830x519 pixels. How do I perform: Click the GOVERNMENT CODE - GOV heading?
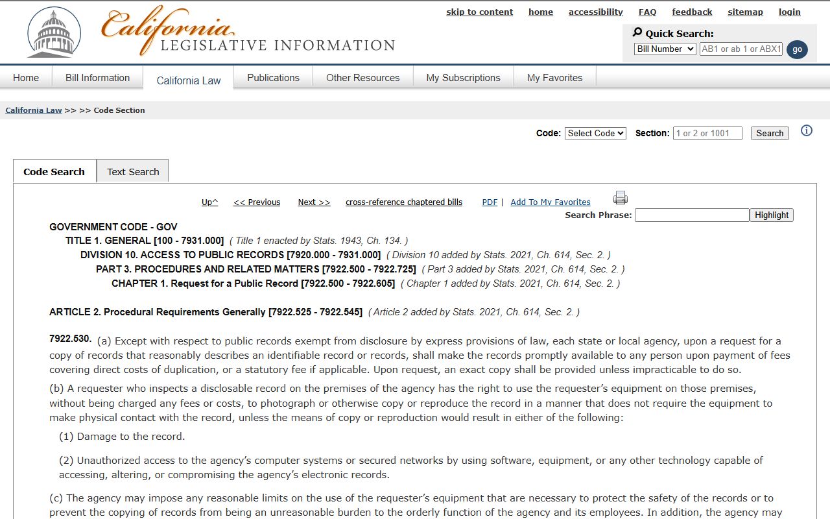pos(113,227)
